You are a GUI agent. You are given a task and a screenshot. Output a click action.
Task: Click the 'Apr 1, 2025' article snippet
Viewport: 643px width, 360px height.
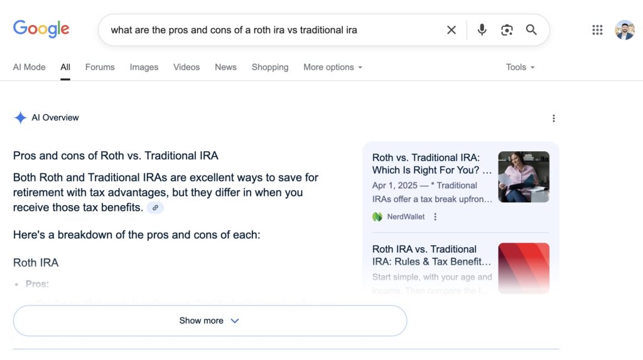[432, 192]
